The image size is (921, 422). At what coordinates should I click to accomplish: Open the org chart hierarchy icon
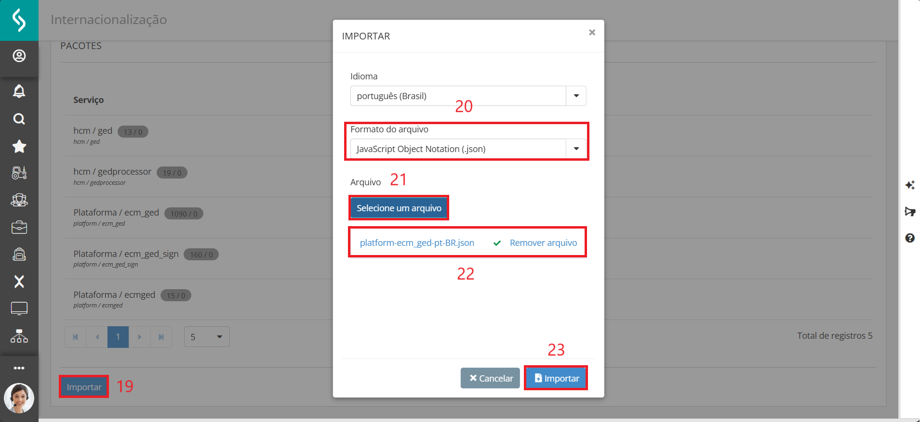[x=19, y=336]
